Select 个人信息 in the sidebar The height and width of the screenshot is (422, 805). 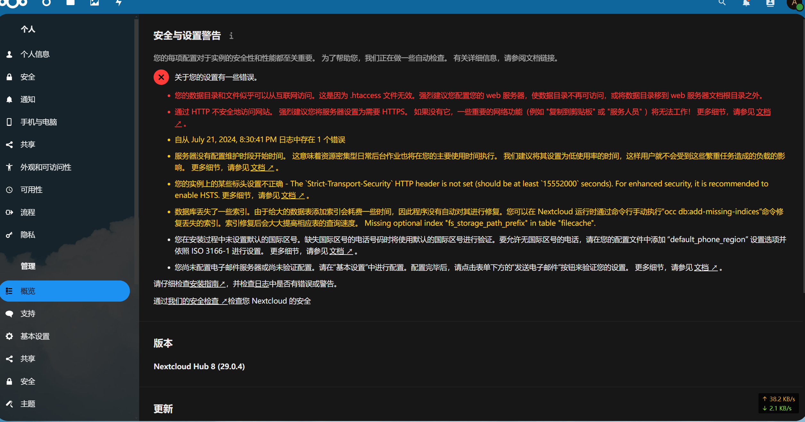[x=35, y=54]
